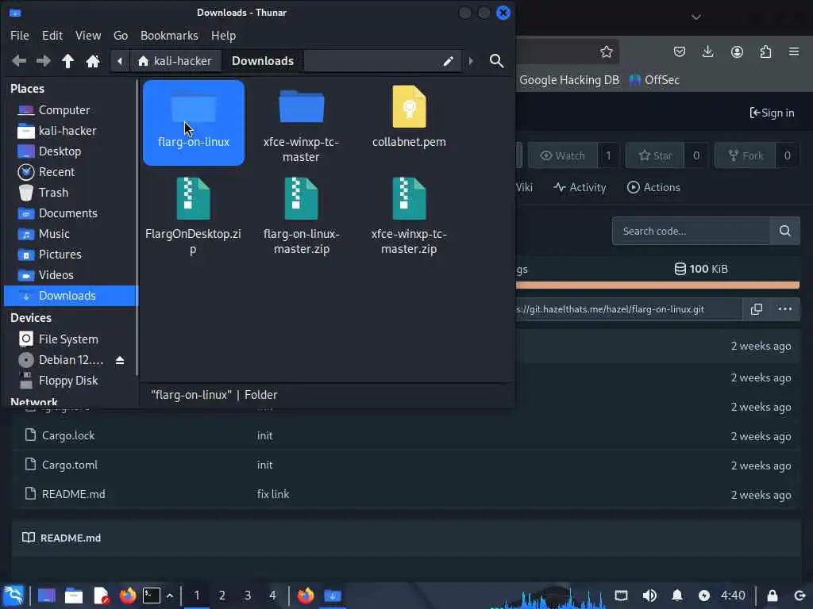
Task: Click the Watch repository button
Action: (x=563, y=156)
